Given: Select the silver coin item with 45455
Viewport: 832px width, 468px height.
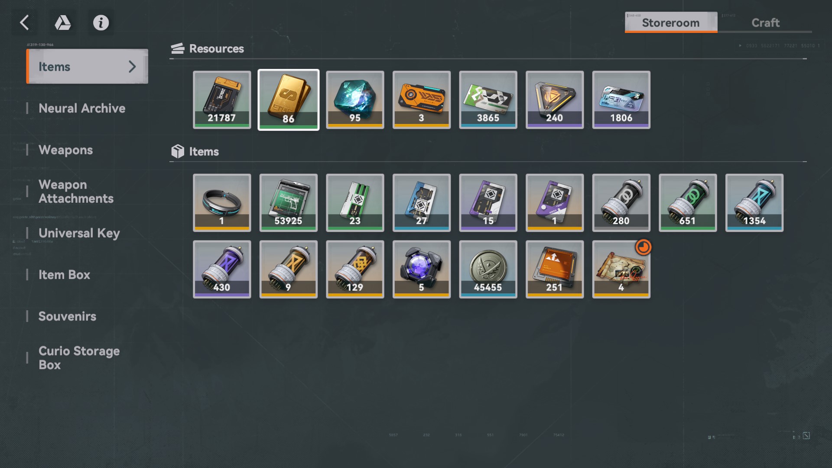Looking at the screenshot, I should tap(488, 269).
